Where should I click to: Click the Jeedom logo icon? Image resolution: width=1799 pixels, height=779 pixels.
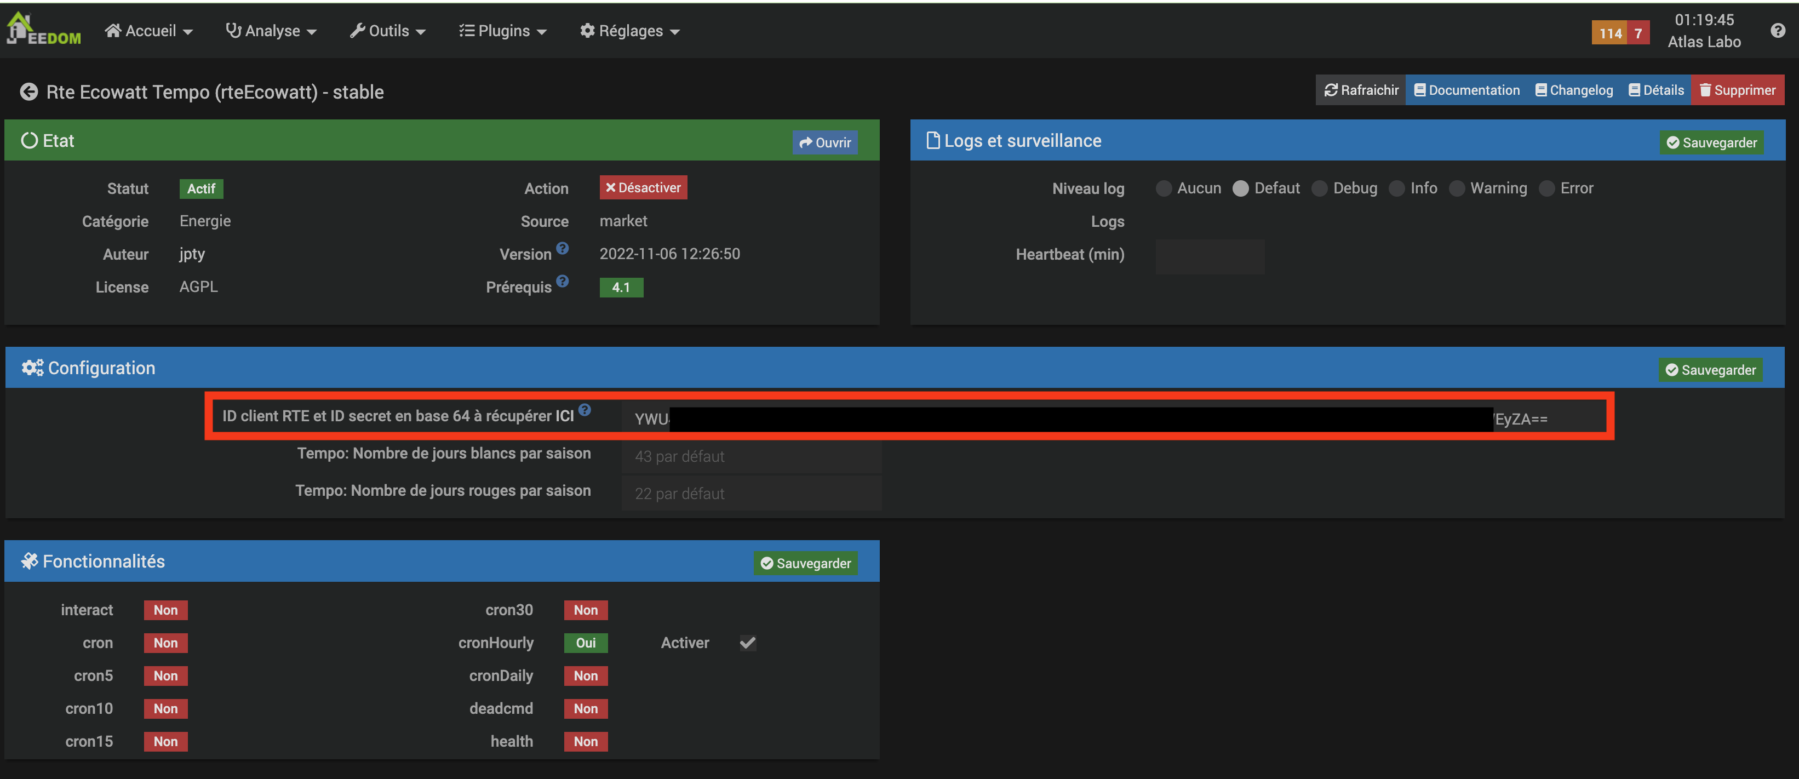pyautogui.click(x=43, y=30)
